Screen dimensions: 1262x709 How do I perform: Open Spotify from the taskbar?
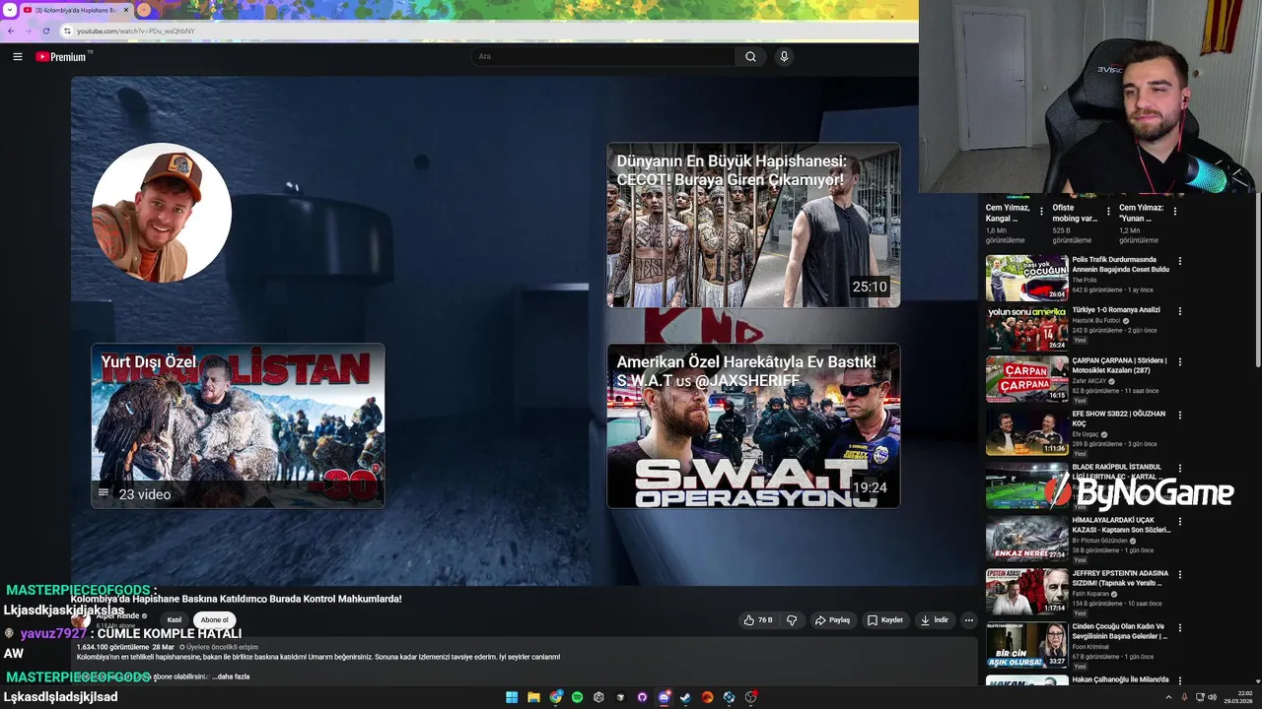pos(577,697)
